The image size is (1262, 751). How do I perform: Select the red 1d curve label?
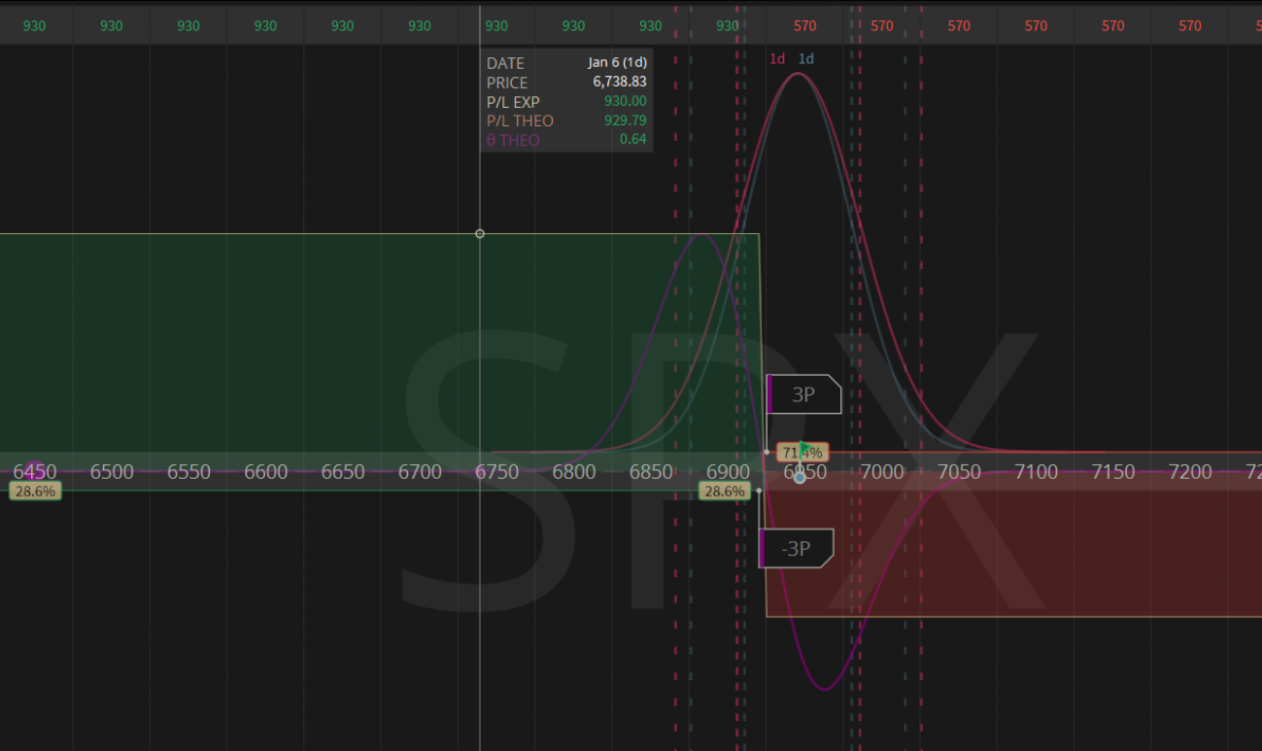pos(777,58)
